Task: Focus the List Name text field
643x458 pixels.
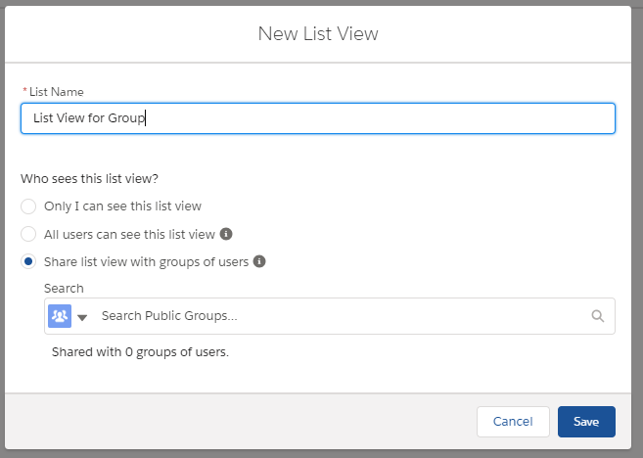Action: (x=318, y=118)
